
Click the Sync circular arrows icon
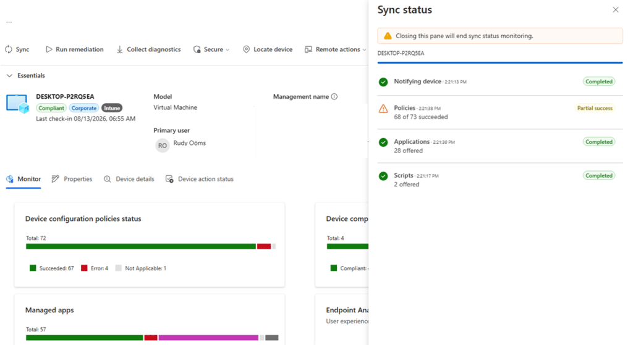[9, 49]
